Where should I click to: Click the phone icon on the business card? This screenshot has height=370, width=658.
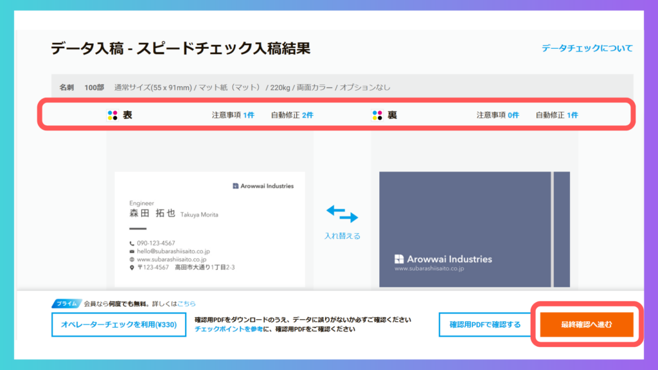(x=132, y=243)
